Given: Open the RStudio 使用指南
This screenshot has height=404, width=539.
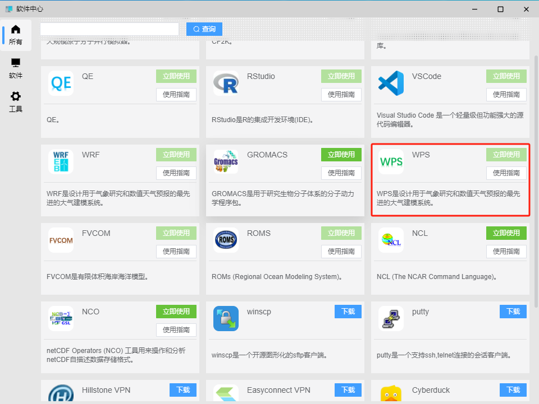Looking at the screenshot, I should click(341, 94).
